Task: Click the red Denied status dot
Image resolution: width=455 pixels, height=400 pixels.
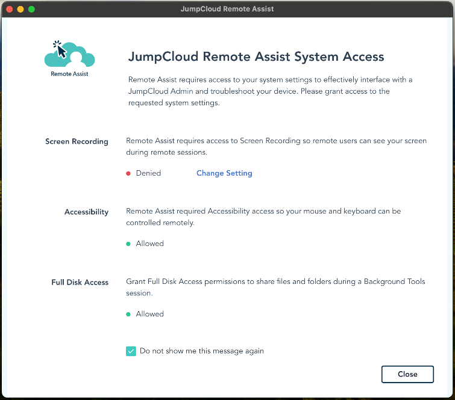Action: click(x=128, y=173)
